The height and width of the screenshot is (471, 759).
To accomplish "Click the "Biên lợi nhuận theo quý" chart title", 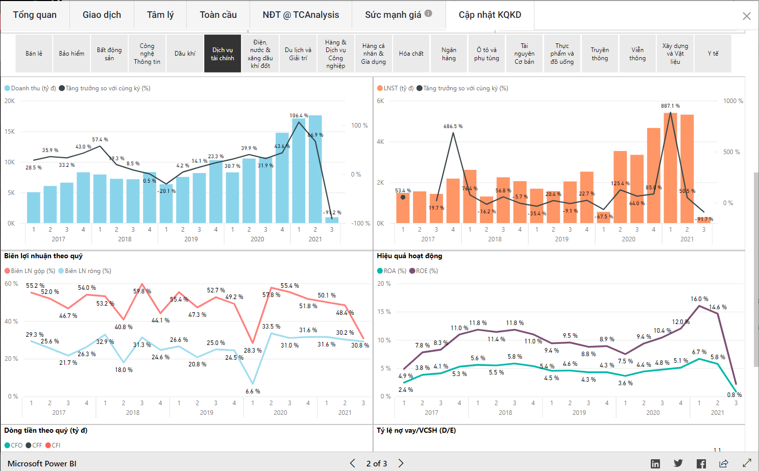I will pyautogui.click(x=43, y=256).
